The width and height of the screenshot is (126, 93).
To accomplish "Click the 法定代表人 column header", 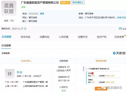I will [x=26, y=61].
